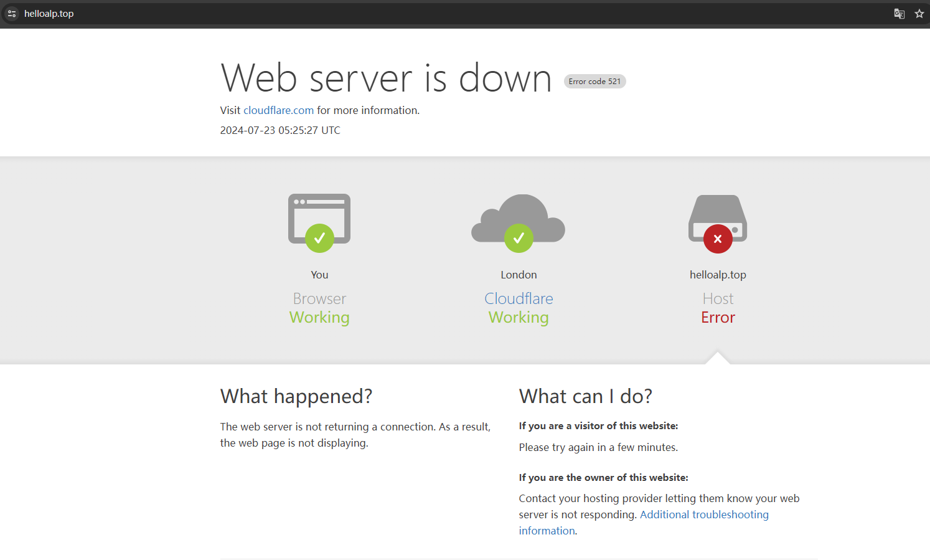Open the site information icon in address bar
Screen dimensions: 930x560
[x=12, y=14]
